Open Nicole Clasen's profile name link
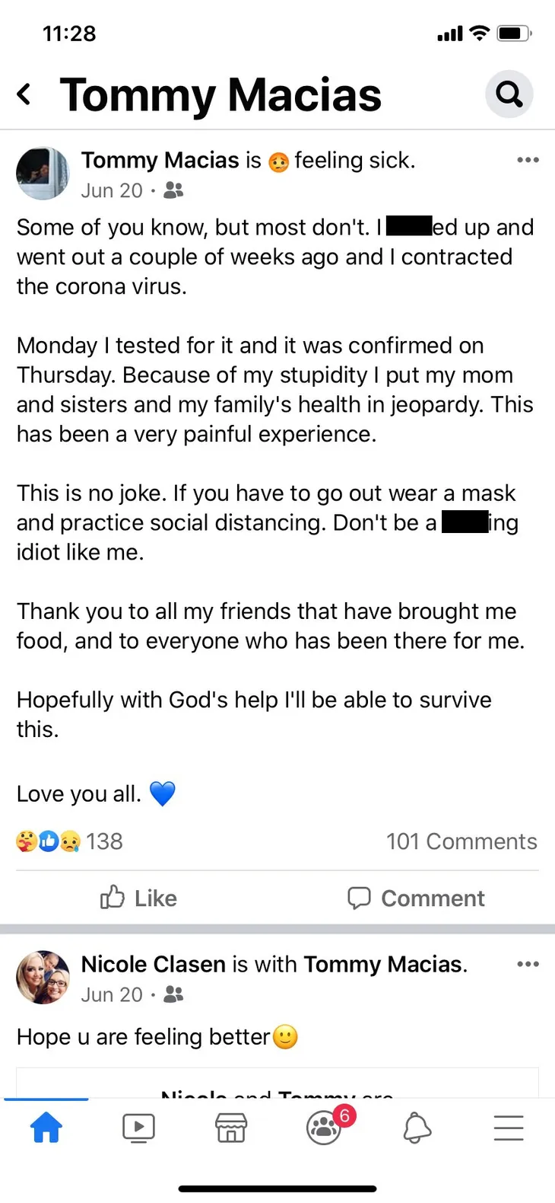The image size is (555, 1203). coord(154,964)
